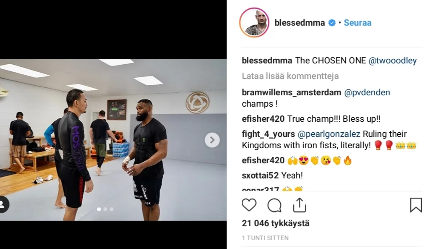This screenshot has width=425, height=249.
Task: View the bramwillems_amsterdam commenter profile
Action: click(x=291, y=92)
